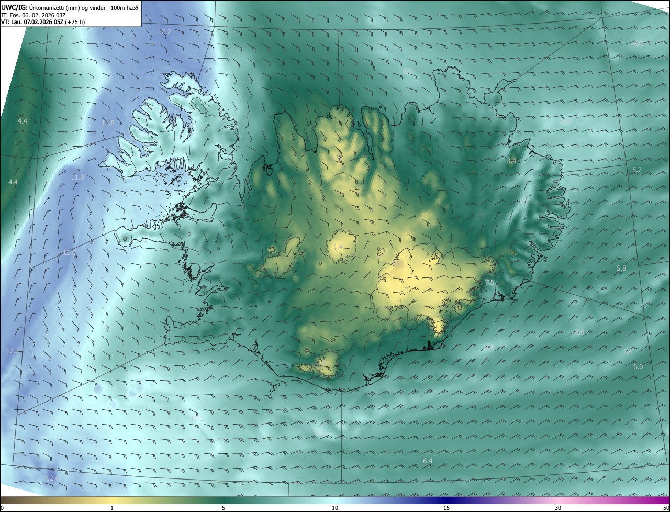Click the 6.4 value label

[428, 461]
